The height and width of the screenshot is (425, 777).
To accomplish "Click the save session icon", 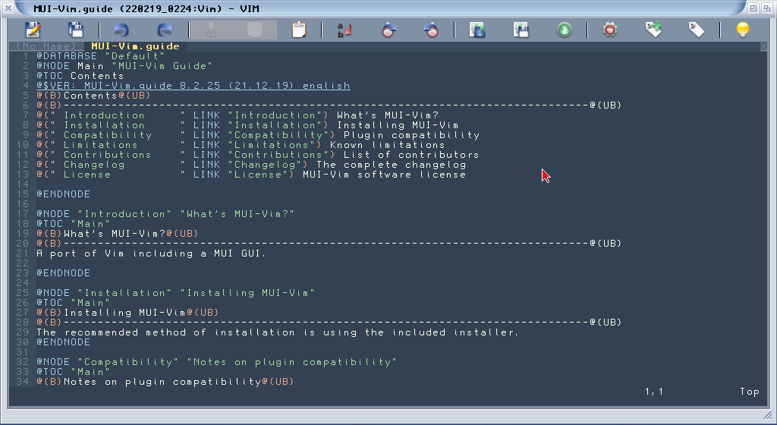I will pos(521,30).
